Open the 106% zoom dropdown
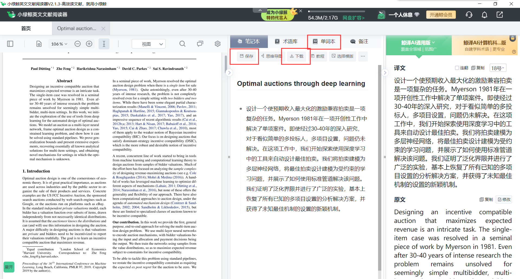520x279 pixels. click(x=59, y=44)
